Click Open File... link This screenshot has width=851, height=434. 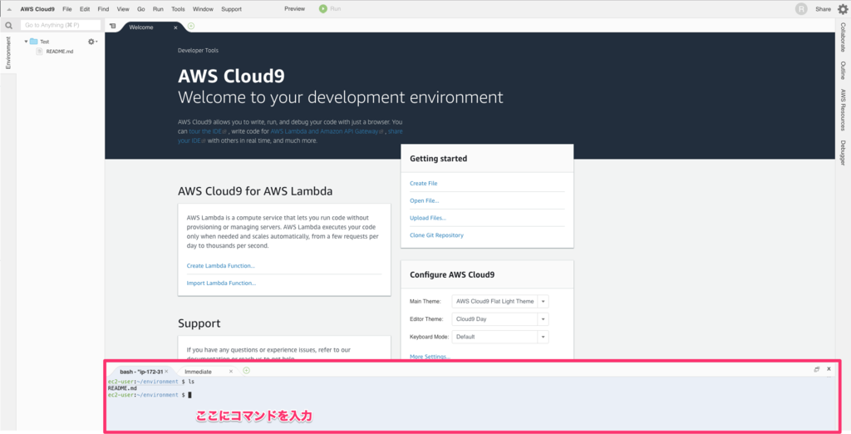[425, 201]
